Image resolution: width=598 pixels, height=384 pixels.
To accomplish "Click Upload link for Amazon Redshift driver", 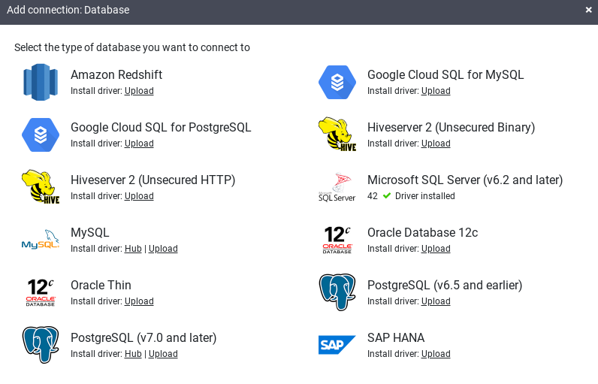I will [139, 91].
